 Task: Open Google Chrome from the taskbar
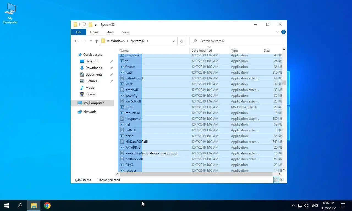click(x=47, y=206)
